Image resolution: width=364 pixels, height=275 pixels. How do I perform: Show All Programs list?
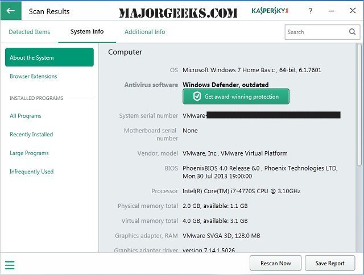(26, 116)
